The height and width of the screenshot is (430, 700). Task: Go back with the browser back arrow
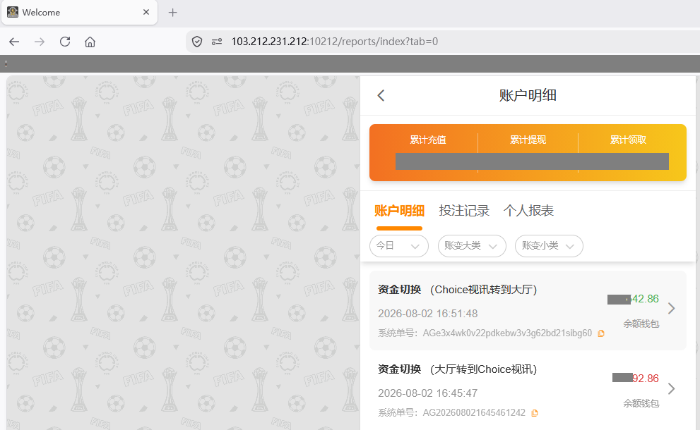14,42
